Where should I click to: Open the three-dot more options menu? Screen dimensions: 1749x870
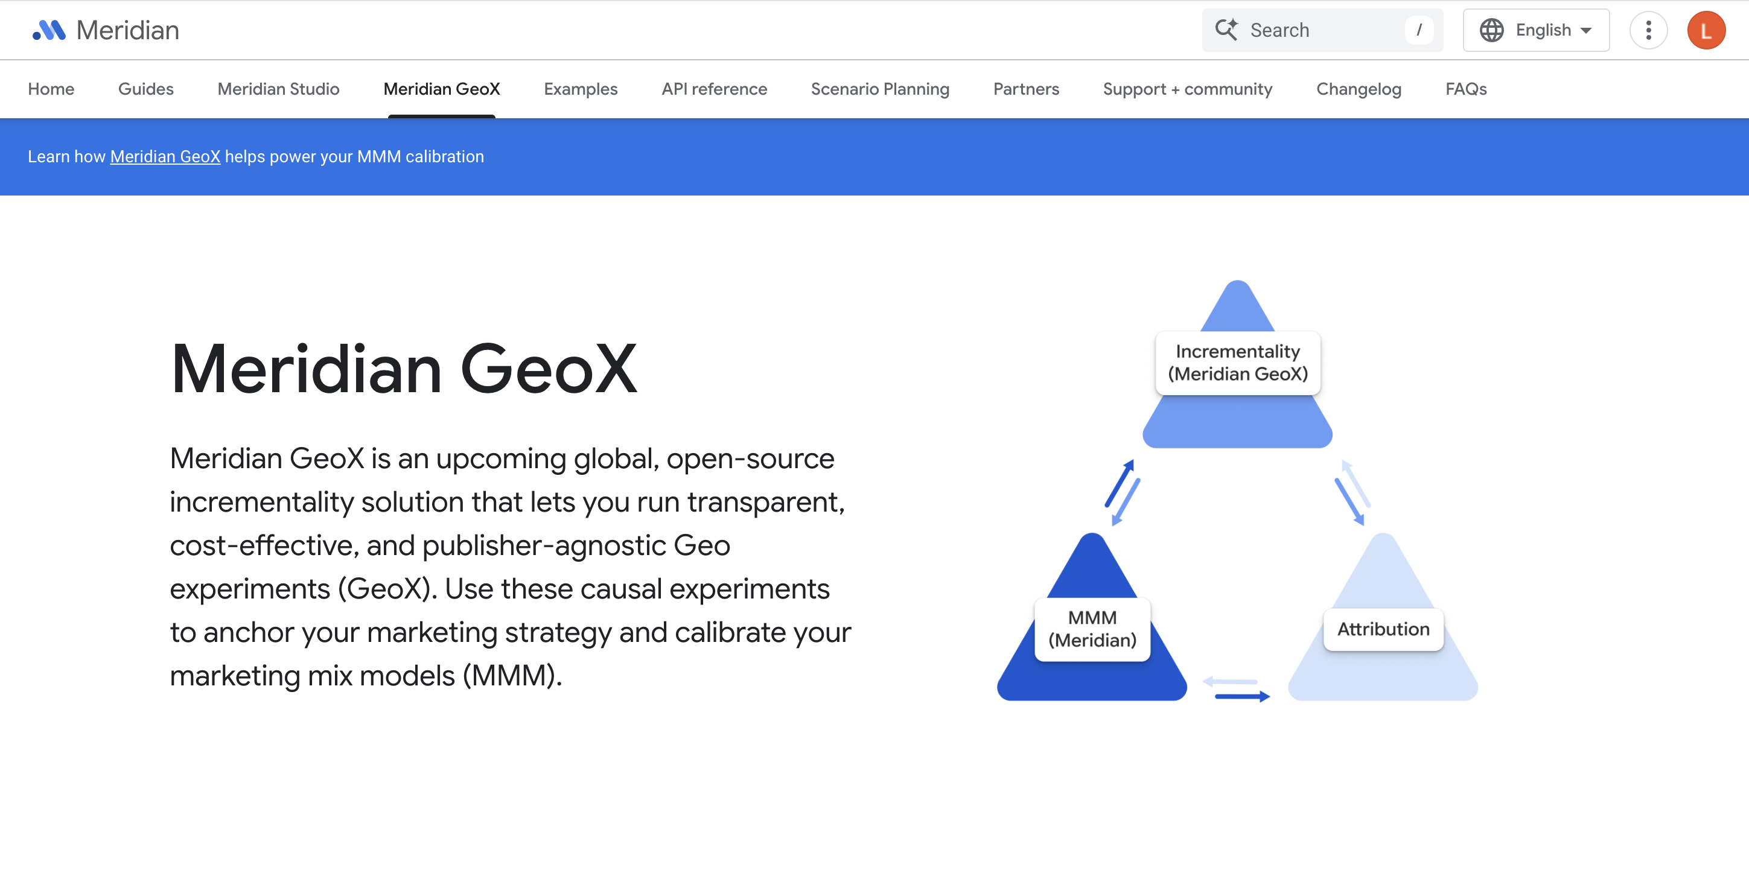[x=1648, y=30]
